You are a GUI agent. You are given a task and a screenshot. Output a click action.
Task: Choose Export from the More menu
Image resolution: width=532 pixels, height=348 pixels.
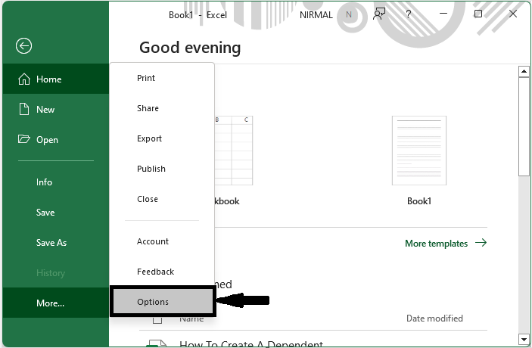[162, 138]
